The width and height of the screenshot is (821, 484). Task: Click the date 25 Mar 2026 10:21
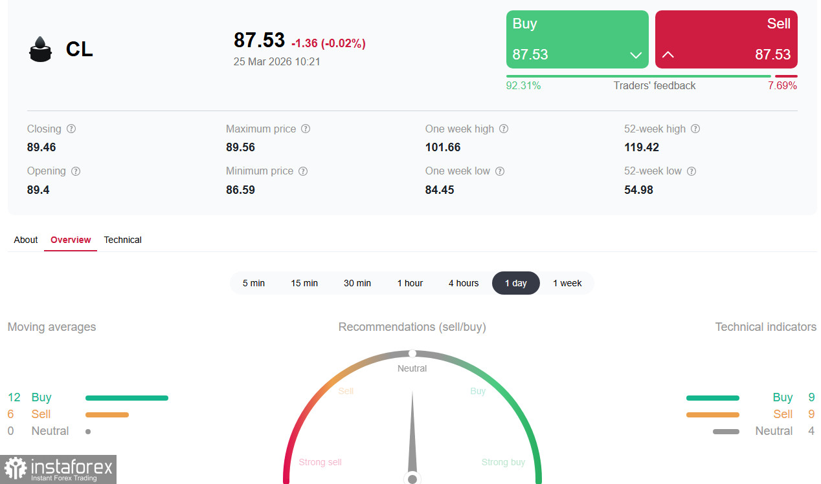pos(277,62)
